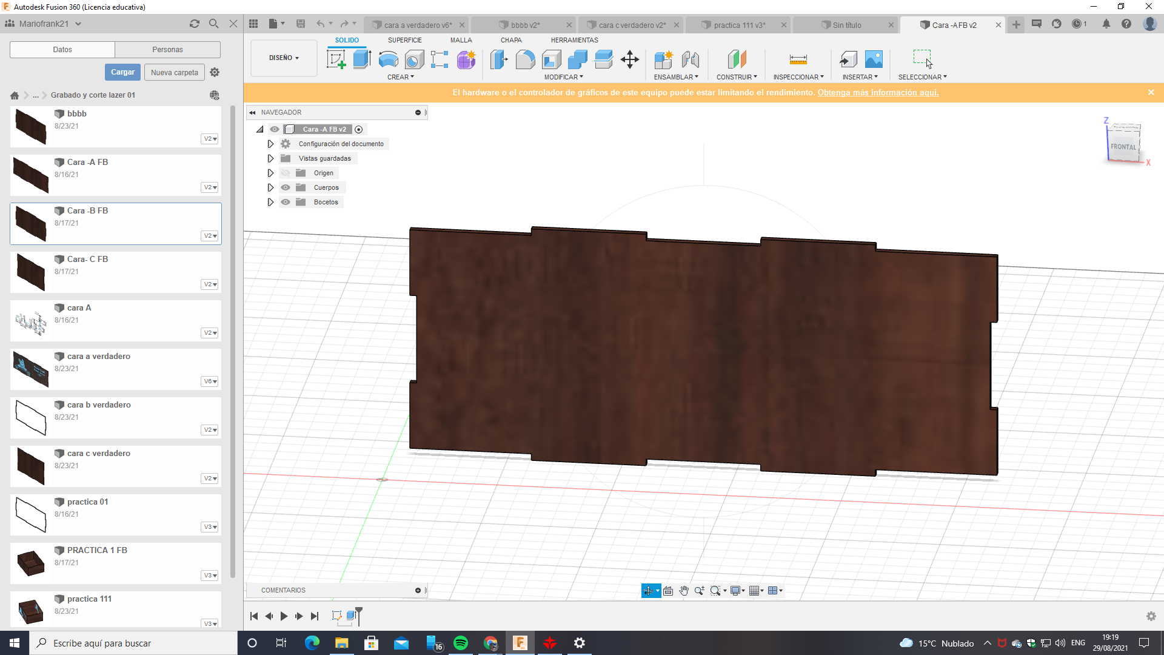Toggle visibility of Cuerpos folder
Viewport: 1164px width, 655px height.
286,187
